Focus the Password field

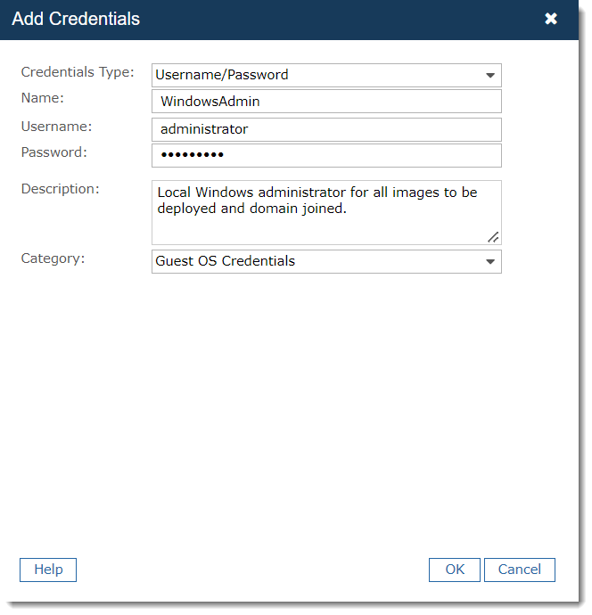pyautogui.click(x=326, y=155)
